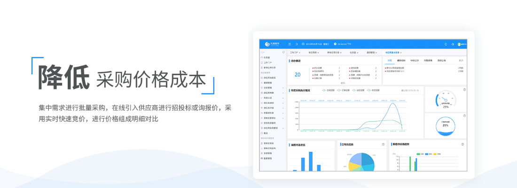Open 货源管理 in the sidebar
The width and height of the screenshot is (517, 188).
pyautogui.click(x=266, y=153)
